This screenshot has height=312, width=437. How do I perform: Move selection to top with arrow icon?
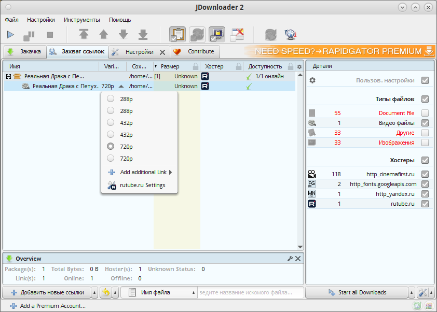coord(84,35)
